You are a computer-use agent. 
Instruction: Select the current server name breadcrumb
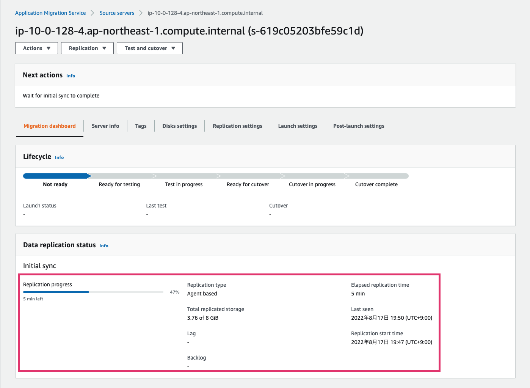coord(205,13)
